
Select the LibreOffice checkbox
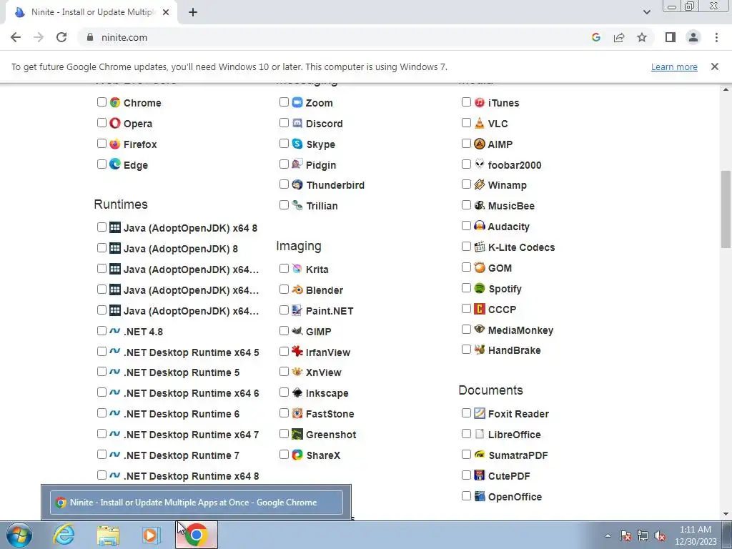466,434
